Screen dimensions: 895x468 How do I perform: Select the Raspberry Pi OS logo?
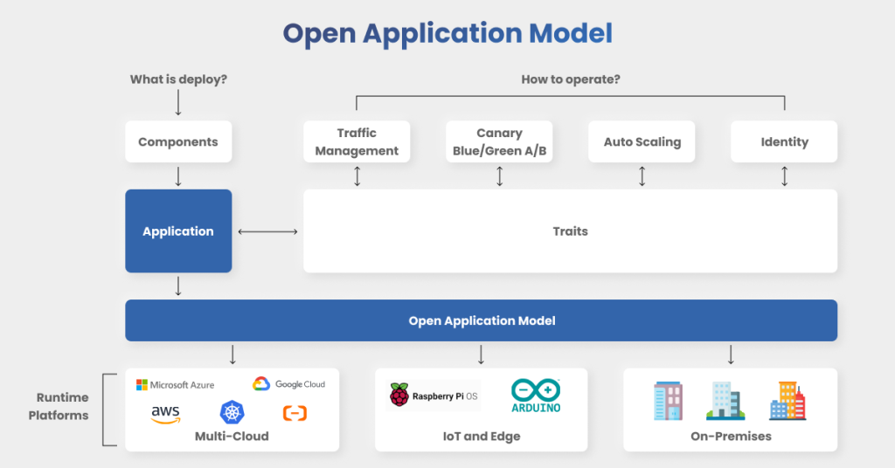coord(433,396)
